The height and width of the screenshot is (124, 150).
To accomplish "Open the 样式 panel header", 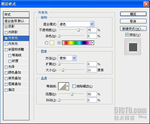I will coord(16,15).
